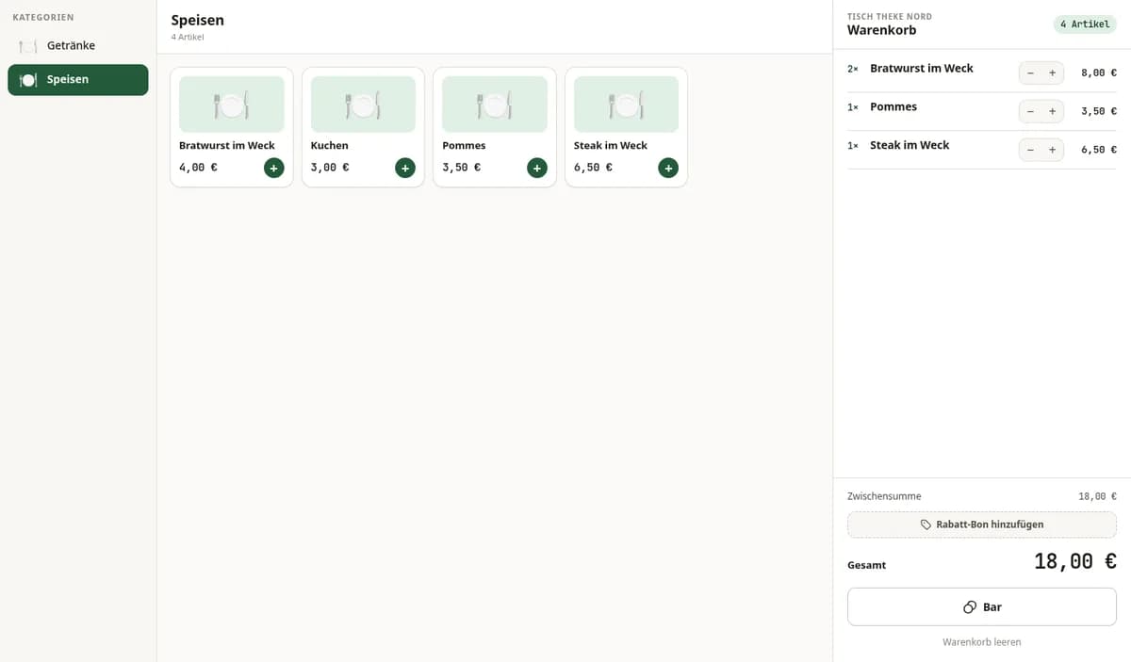
Task: Click the Pommes cart row name
Action: tap(893, 107)
